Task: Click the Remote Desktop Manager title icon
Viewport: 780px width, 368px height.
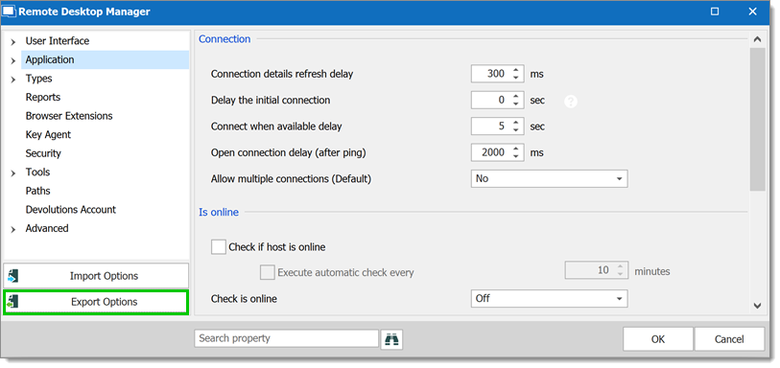Action: click(x=9, y=11)
